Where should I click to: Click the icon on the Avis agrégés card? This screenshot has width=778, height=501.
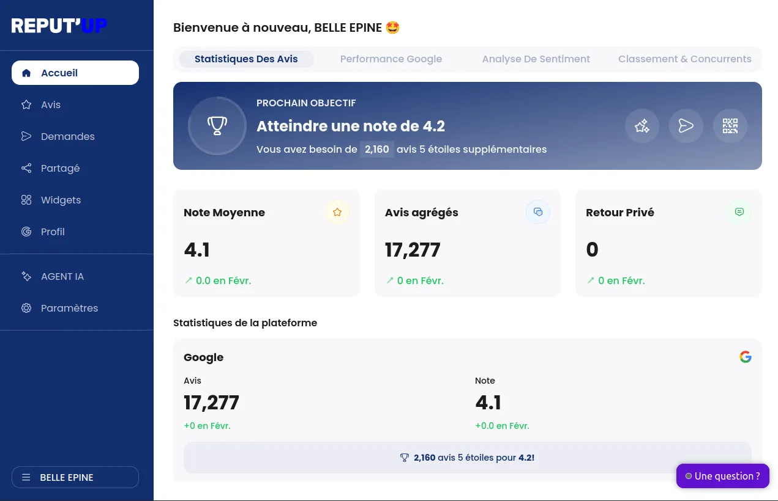click(538, 212)
